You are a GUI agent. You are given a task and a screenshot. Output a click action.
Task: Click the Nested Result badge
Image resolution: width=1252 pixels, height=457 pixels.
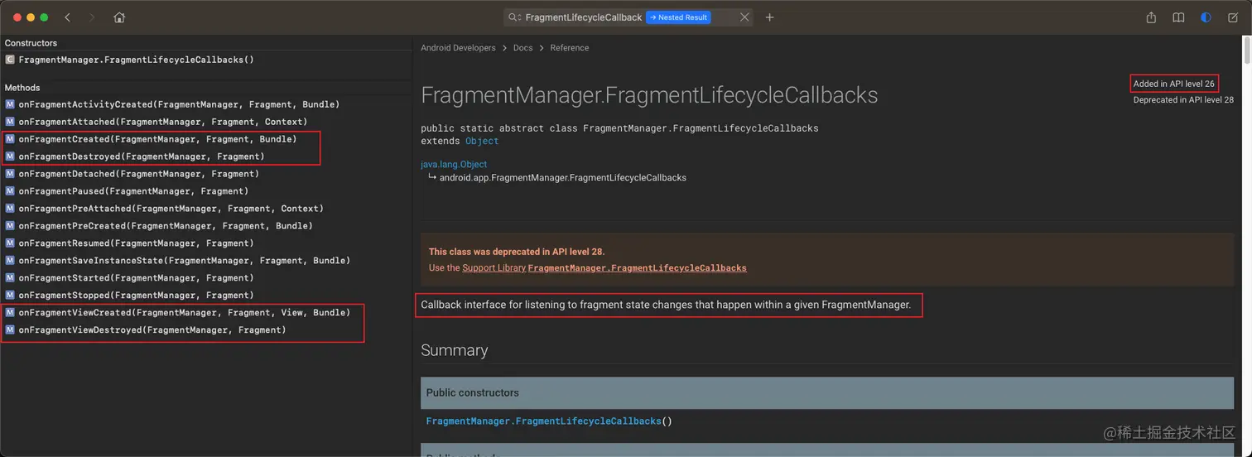click(678, 17)
